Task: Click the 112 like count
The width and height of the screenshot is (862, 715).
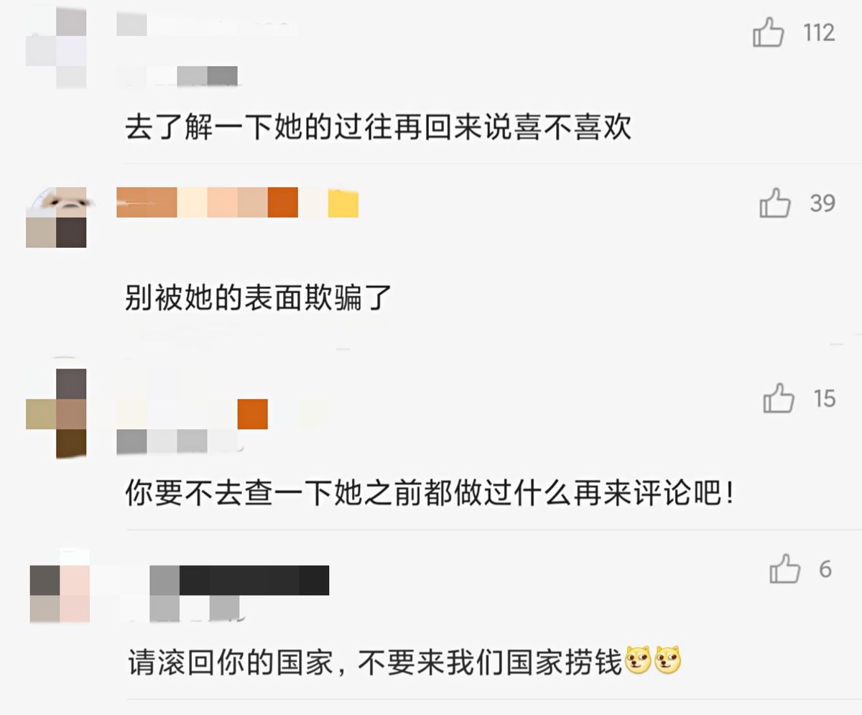Action: (820, 33)
